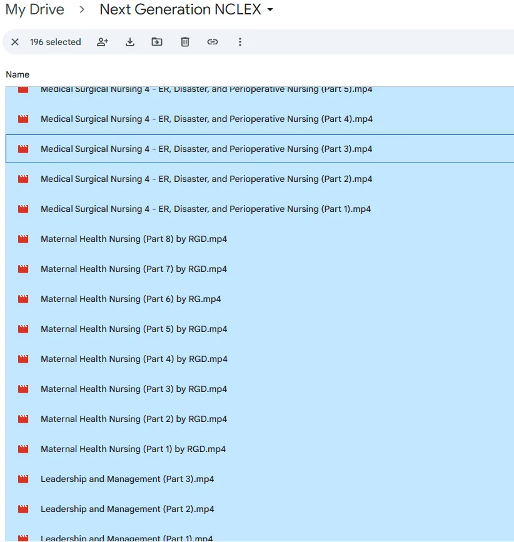Screen dimensions: 514x542
Task: Copy link to the selected files
Action: (x=212, y=42)
